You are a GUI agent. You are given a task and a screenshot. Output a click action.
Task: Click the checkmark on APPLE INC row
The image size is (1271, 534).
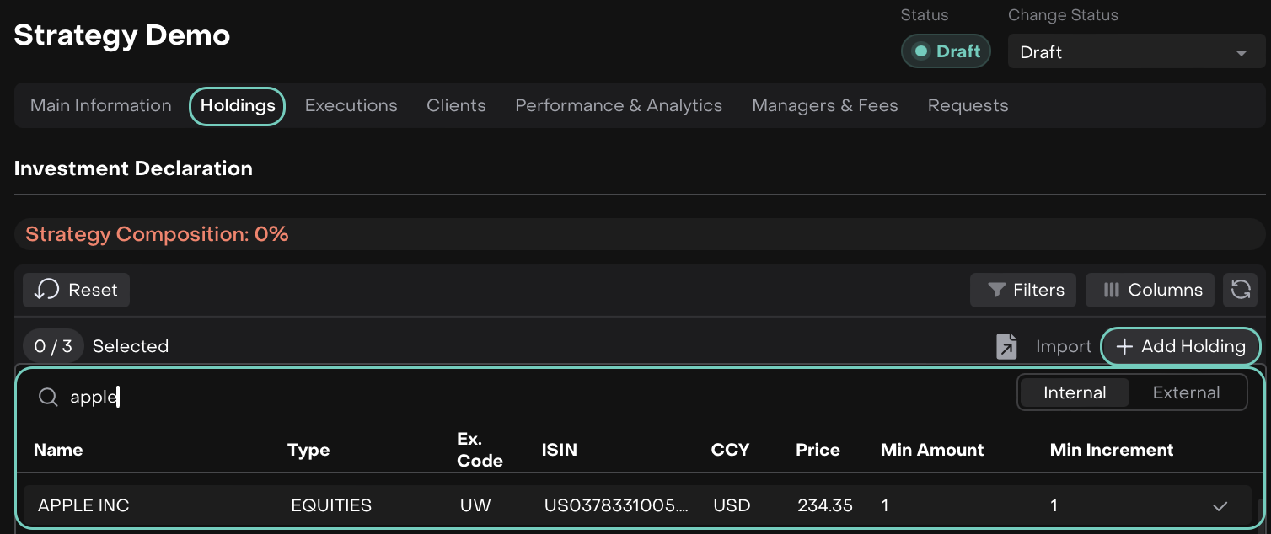1220,506
